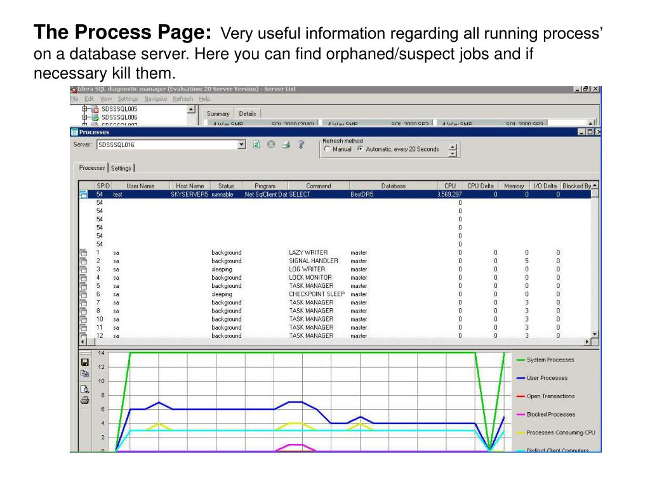This screenshot has width=650, height=487.
Task: Click the grey kill process icon
Action: tap(271, 145)
